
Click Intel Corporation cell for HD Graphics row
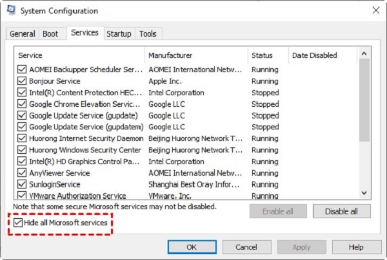[176, 162]
